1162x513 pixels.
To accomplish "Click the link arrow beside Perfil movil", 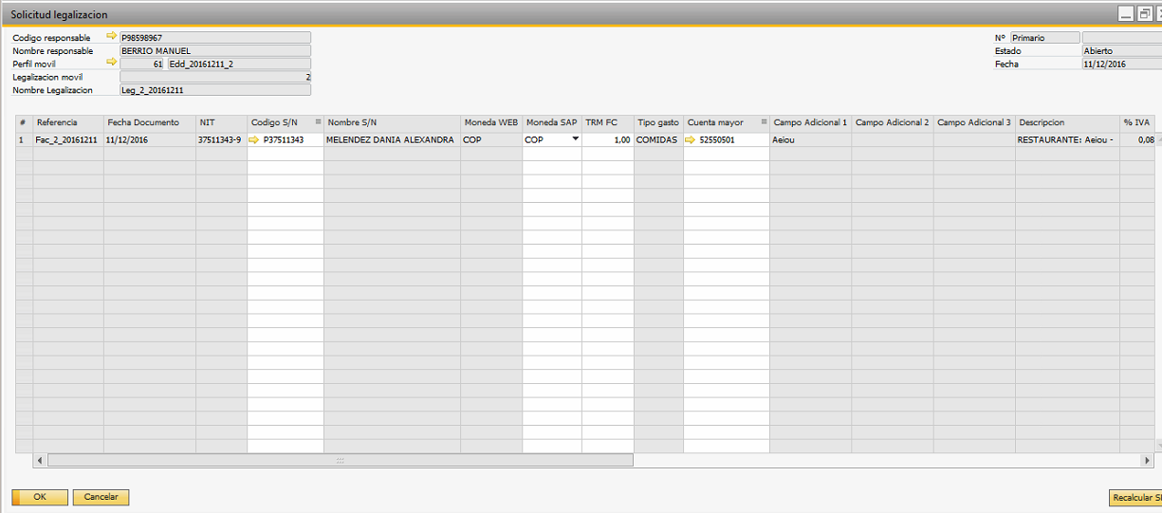I will coord(111,63).
